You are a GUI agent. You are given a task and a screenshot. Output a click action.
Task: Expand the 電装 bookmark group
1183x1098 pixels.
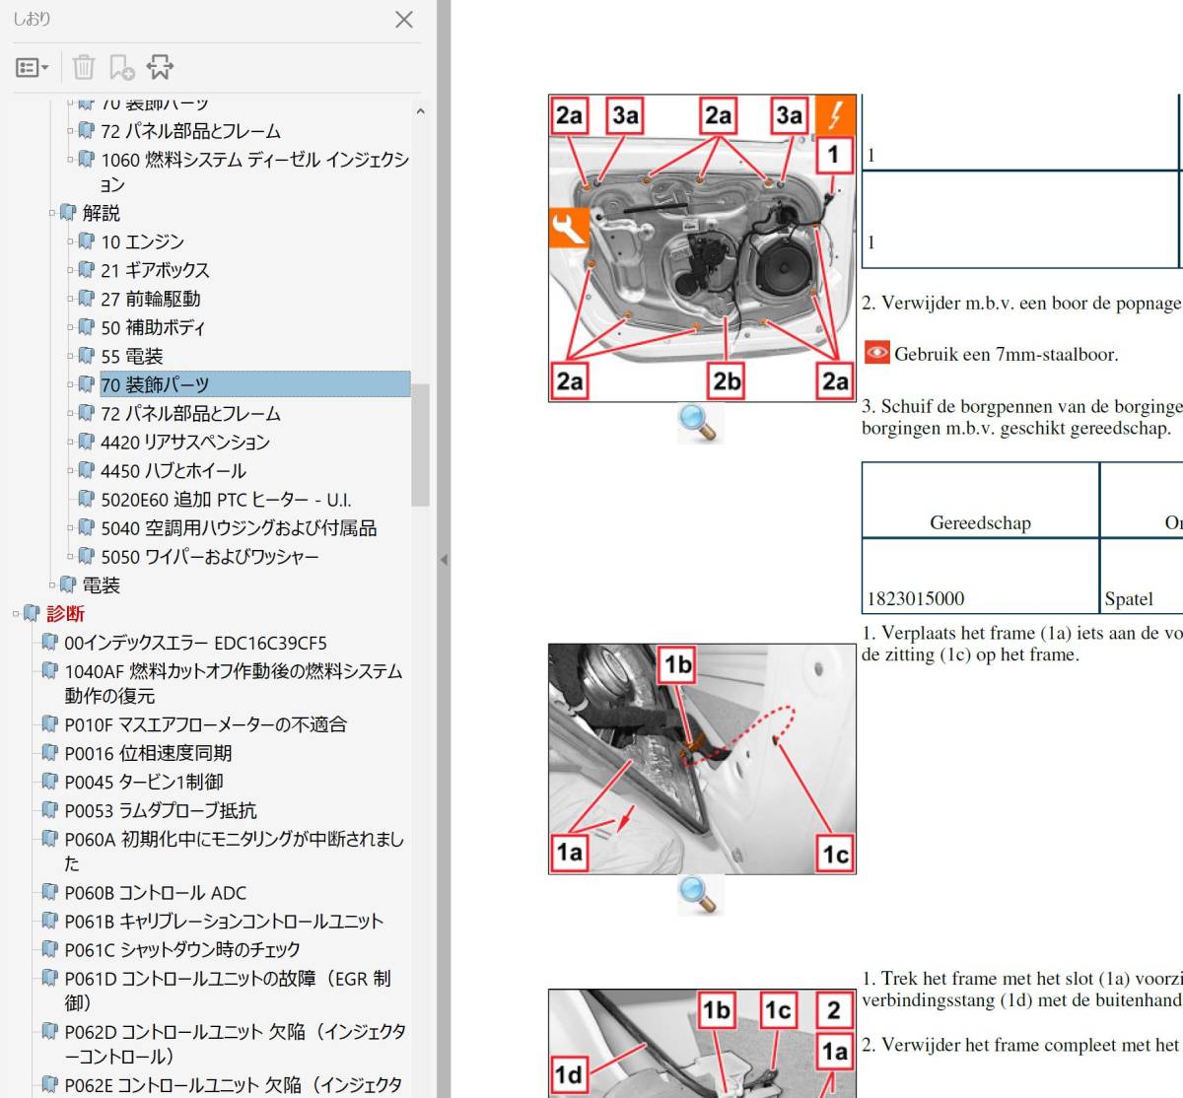(52, 585)
